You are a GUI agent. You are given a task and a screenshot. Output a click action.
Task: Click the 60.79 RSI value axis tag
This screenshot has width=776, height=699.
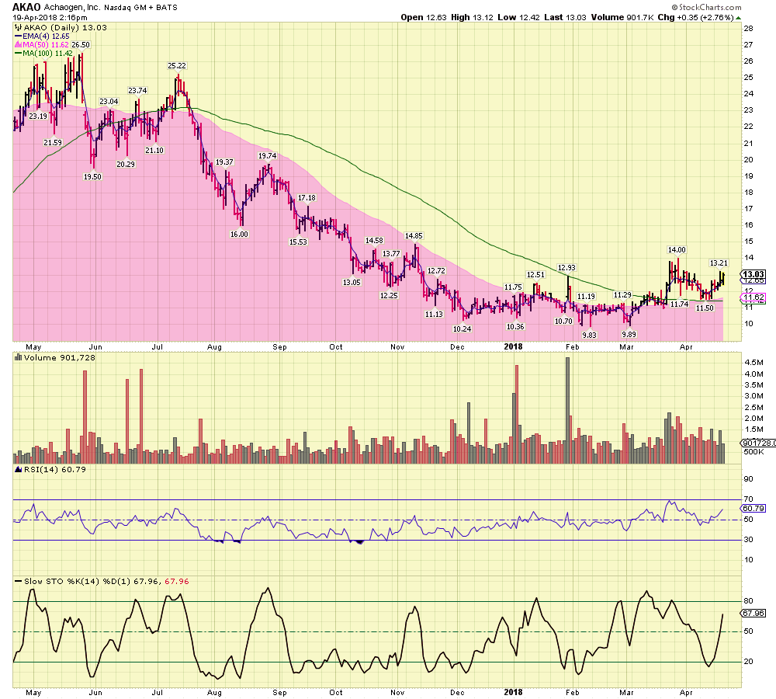coord(753,509)
